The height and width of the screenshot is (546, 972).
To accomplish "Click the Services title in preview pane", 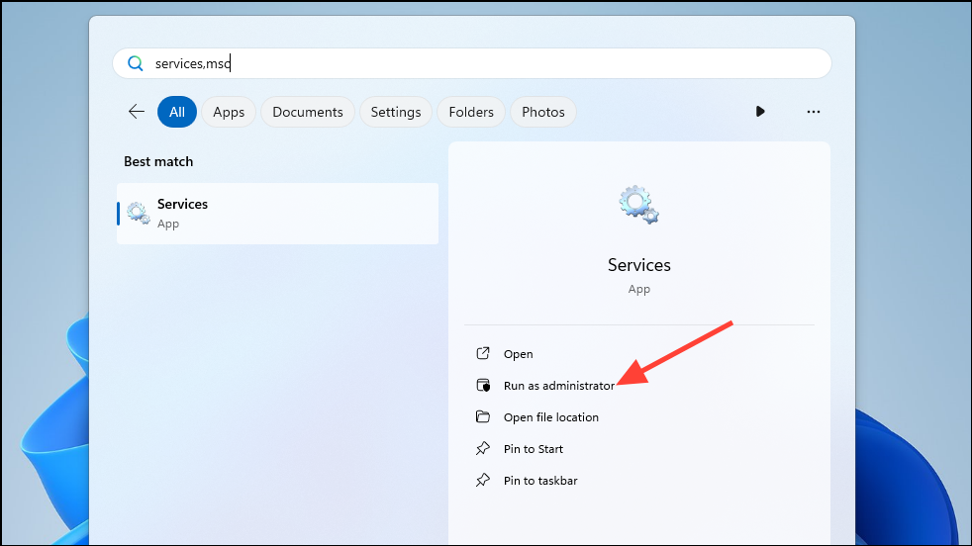I will tap(639, 265).
